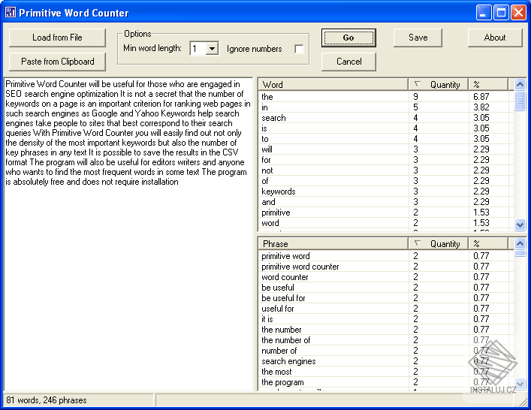
Task: Click inside the source text area
Action: (x=129, y=285)
